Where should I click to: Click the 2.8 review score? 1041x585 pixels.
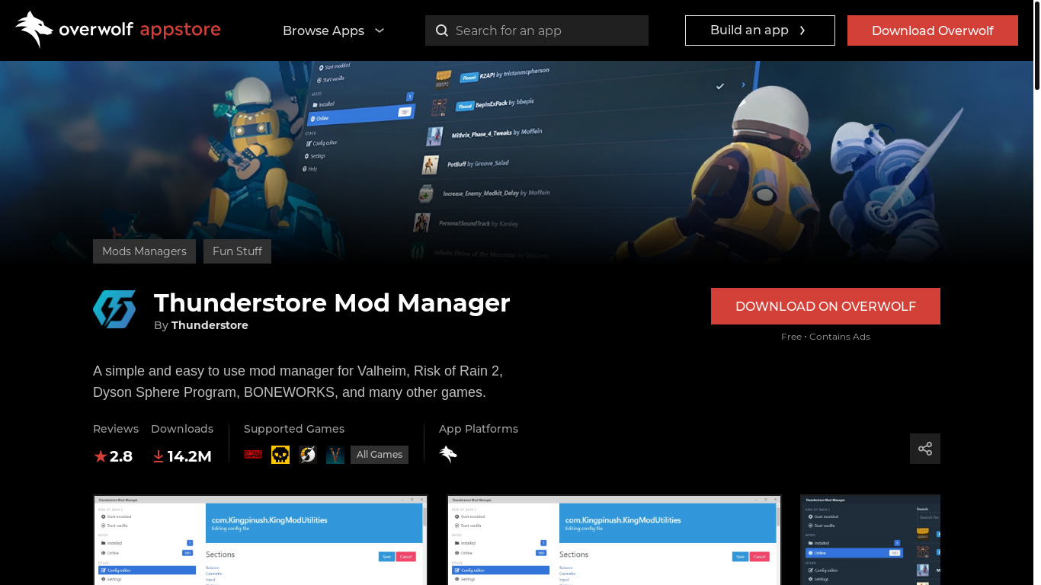click(121, 456)
